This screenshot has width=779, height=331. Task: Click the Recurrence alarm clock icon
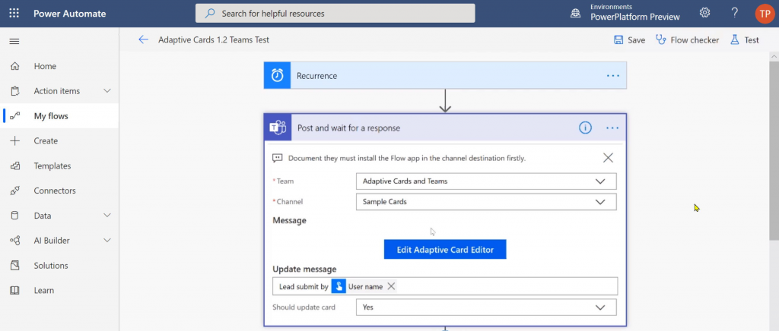click(x=277, y=75)
